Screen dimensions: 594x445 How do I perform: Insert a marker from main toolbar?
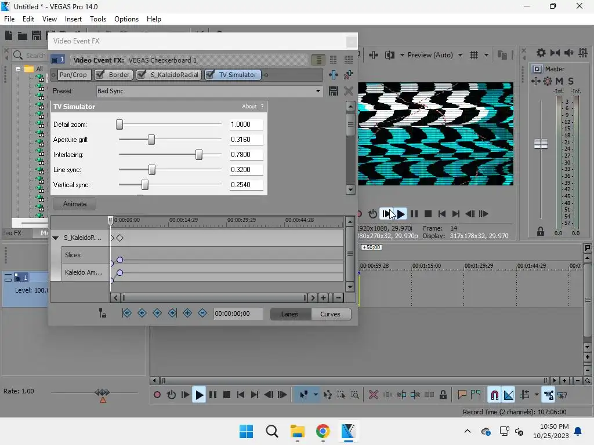coord(462,395)
